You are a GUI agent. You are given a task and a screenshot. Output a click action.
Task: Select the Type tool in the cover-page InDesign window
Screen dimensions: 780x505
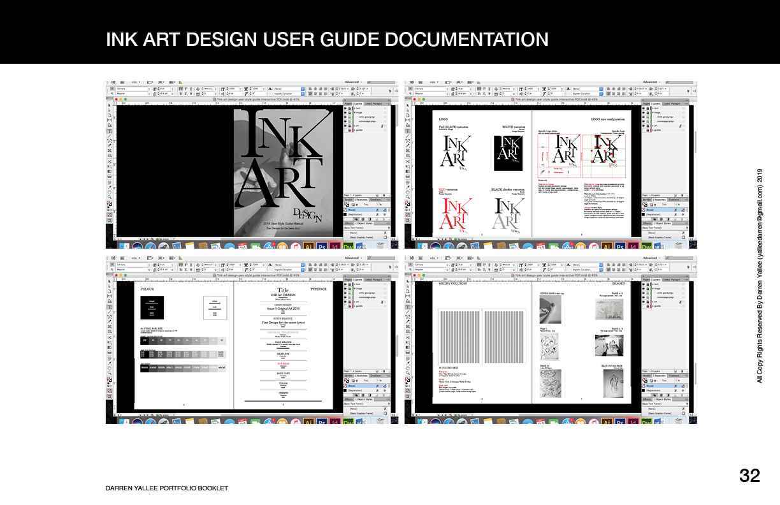[x=110, y=131]
